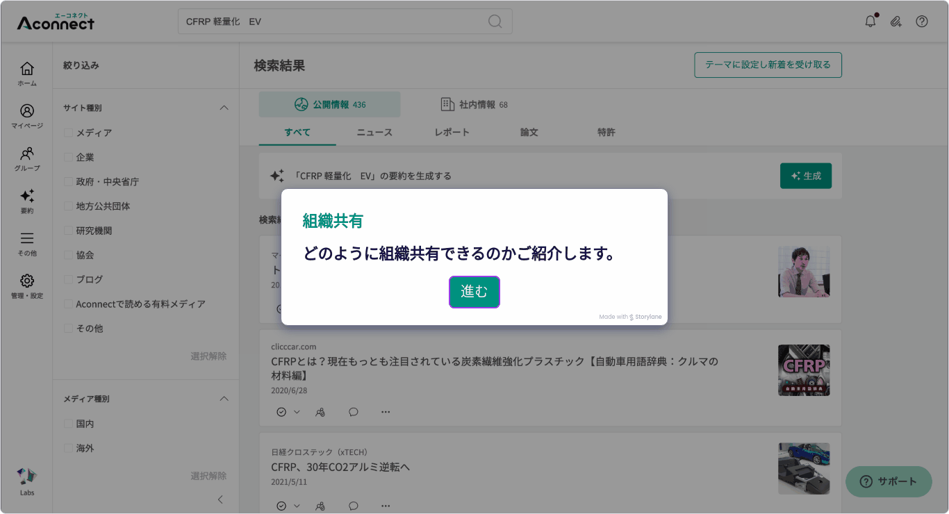Collapse the メディア種別 filter section
Viewport: 949px width, 514px height.
tap(224, 399)
